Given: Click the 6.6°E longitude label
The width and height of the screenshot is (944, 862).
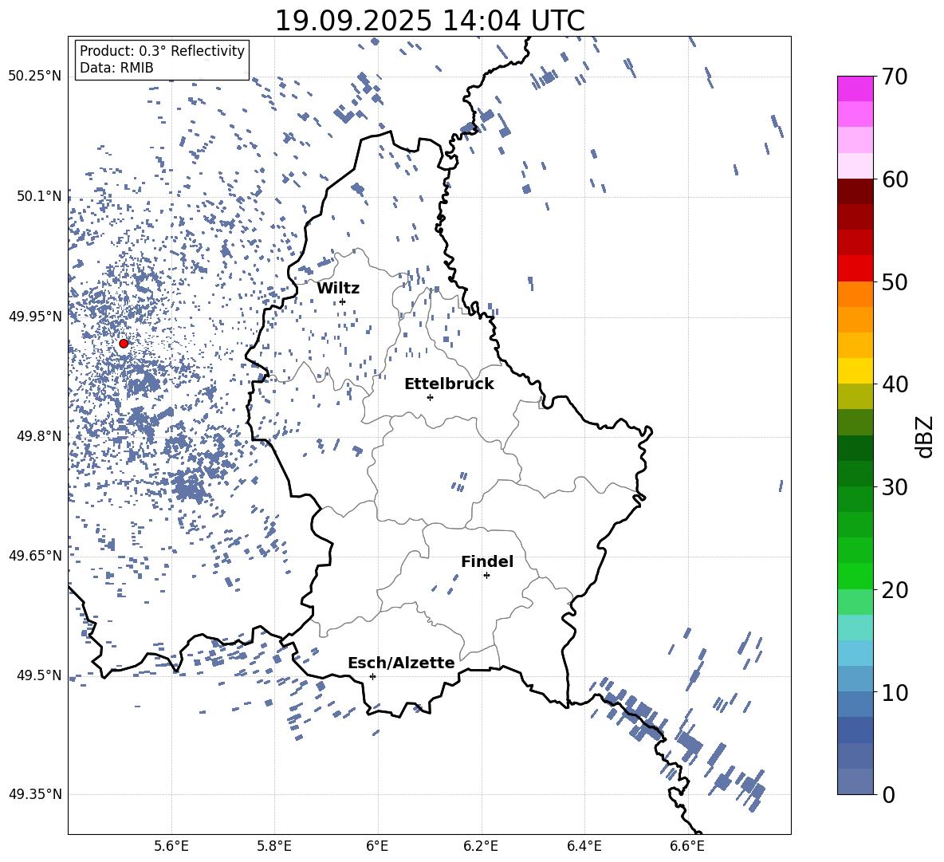Looking at the screenshot, I should pyautogui.click(x=688, y=847).
